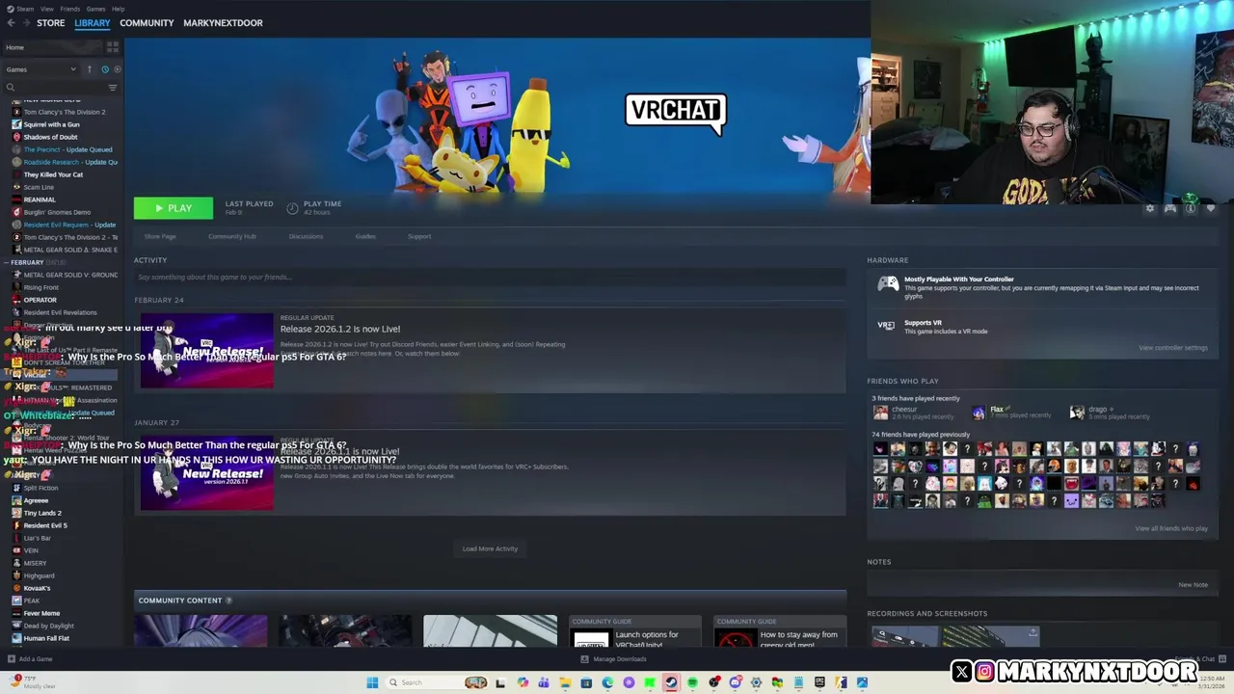The width and height of the screenshot is (1234, 694).
Task: Select Split Fiction in library
Action: (41, 488)
